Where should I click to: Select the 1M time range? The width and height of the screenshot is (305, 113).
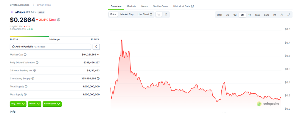pyautogui.click(x=235, y=15)
